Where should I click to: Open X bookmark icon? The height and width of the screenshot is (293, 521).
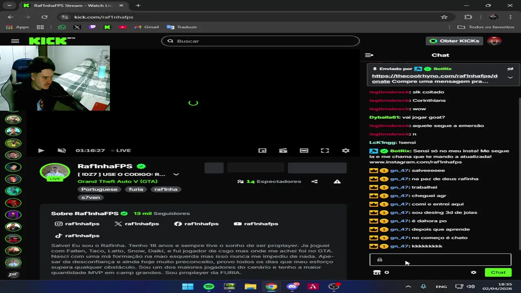click(77, 27)
